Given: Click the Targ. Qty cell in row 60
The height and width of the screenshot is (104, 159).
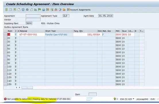Looking at the screenshot, I should click(85, 52).
